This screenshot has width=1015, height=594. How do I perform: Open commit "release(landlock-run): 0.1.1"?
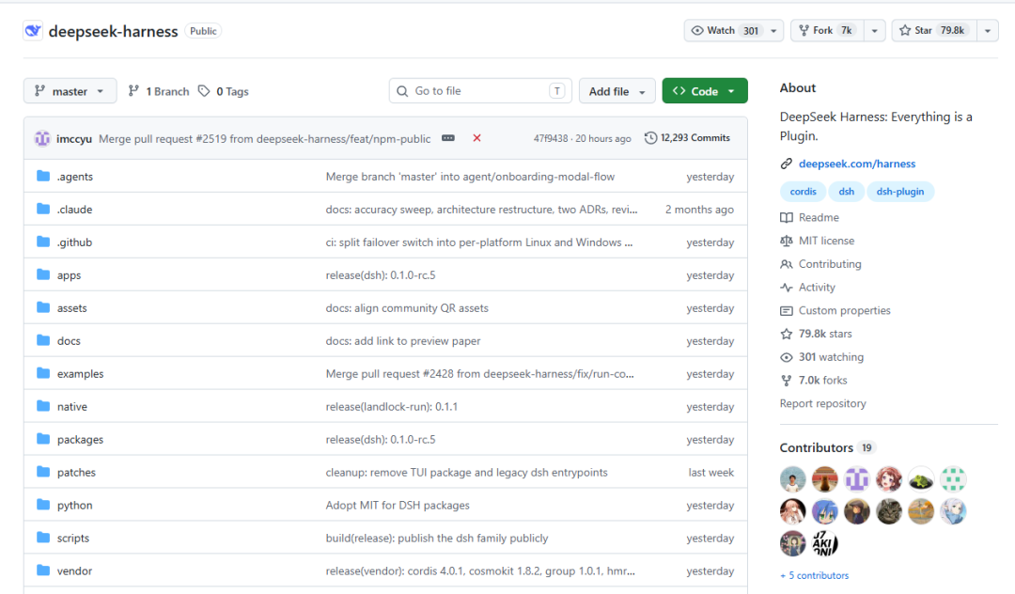[x=392, y=406]
